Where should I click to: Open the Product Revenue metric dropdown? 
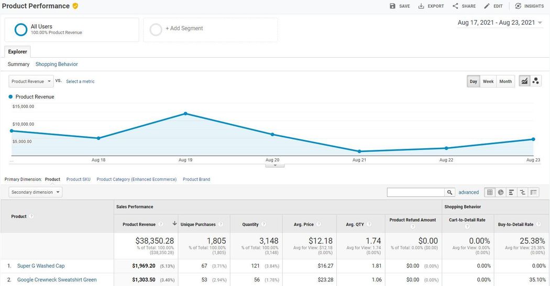(x=31, y=82)
